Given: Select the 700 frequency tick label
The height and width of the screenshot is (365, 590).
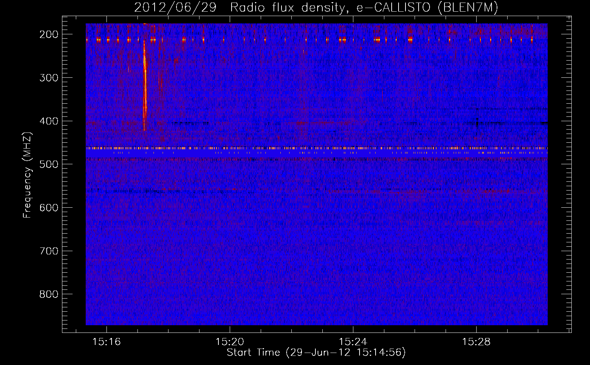Looking at the screenshot, I should tap(49, 251).
